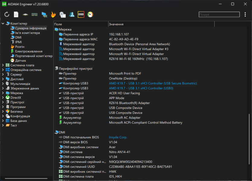Click the horizontal scrollbar under the tree
This screenshot has width=252, height=181.
[26, 178]
